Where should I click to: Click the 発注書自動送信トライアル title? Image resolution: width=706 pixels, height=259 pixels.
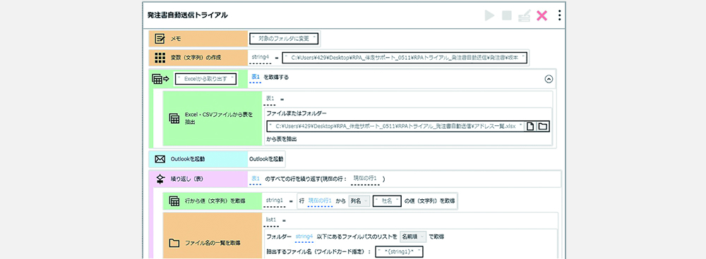[x=187, y=15]
